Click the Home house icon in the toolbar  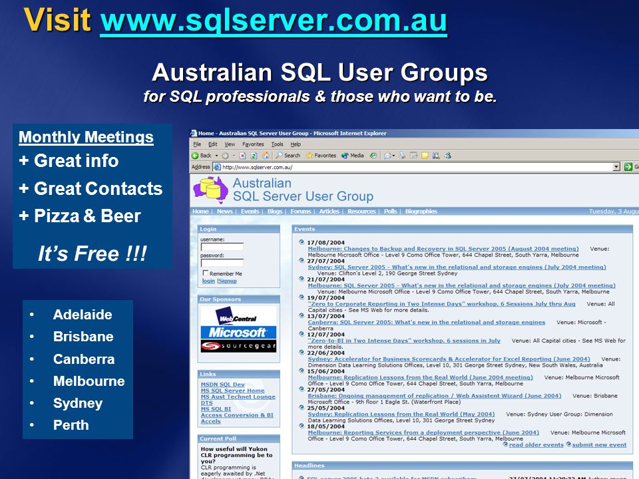[266, 155]
